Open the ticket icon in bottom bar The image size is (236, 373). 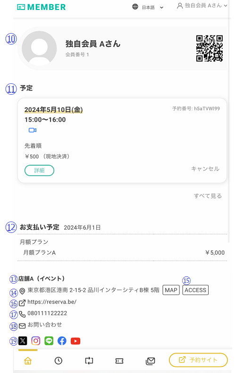point(119,361)
